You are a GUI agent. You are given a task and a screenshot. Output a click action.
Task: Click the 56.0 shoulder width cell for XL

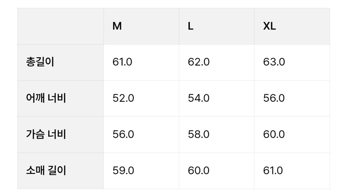coord(292,99)
